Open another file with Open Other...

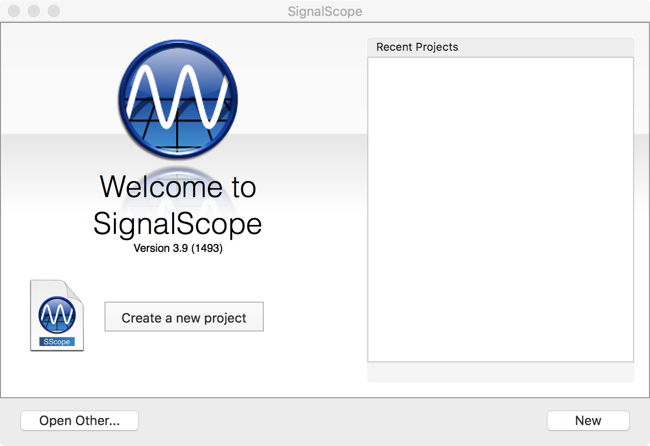80,421
